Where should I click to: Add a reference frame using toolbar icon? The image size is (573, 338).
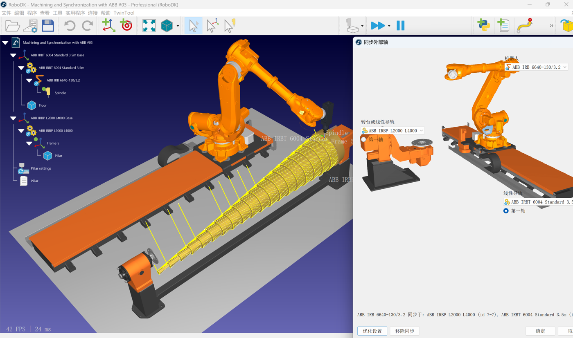point(108,26)
